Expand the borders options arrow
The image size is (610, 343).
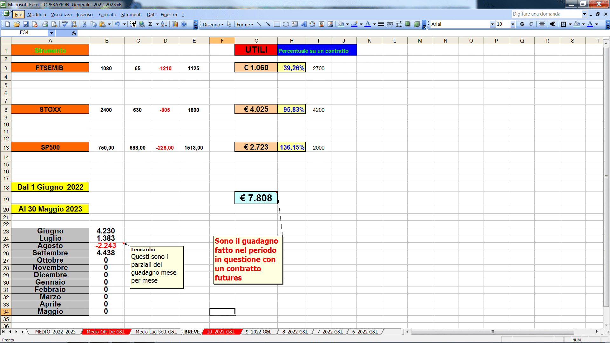[570, 24]
